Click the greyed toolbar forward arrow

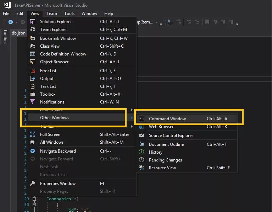tap(23, 22)
